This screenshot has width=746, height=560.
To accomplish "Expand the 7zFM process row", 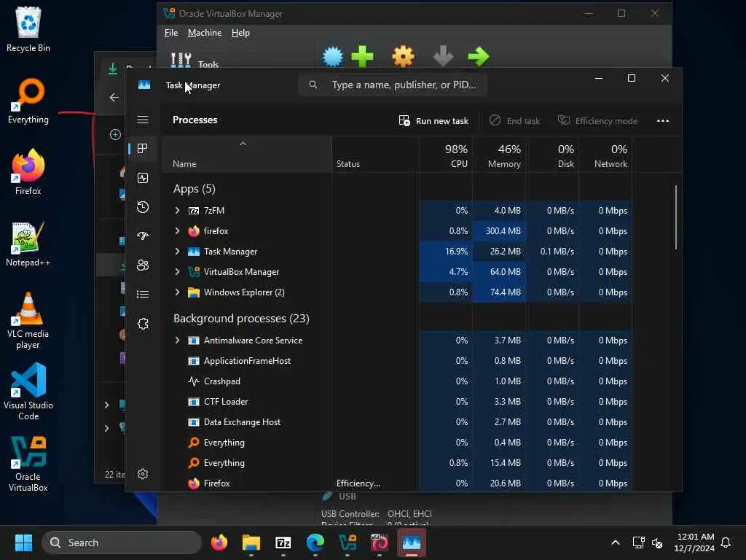I will pyautogui.click(x=178, y=211).
